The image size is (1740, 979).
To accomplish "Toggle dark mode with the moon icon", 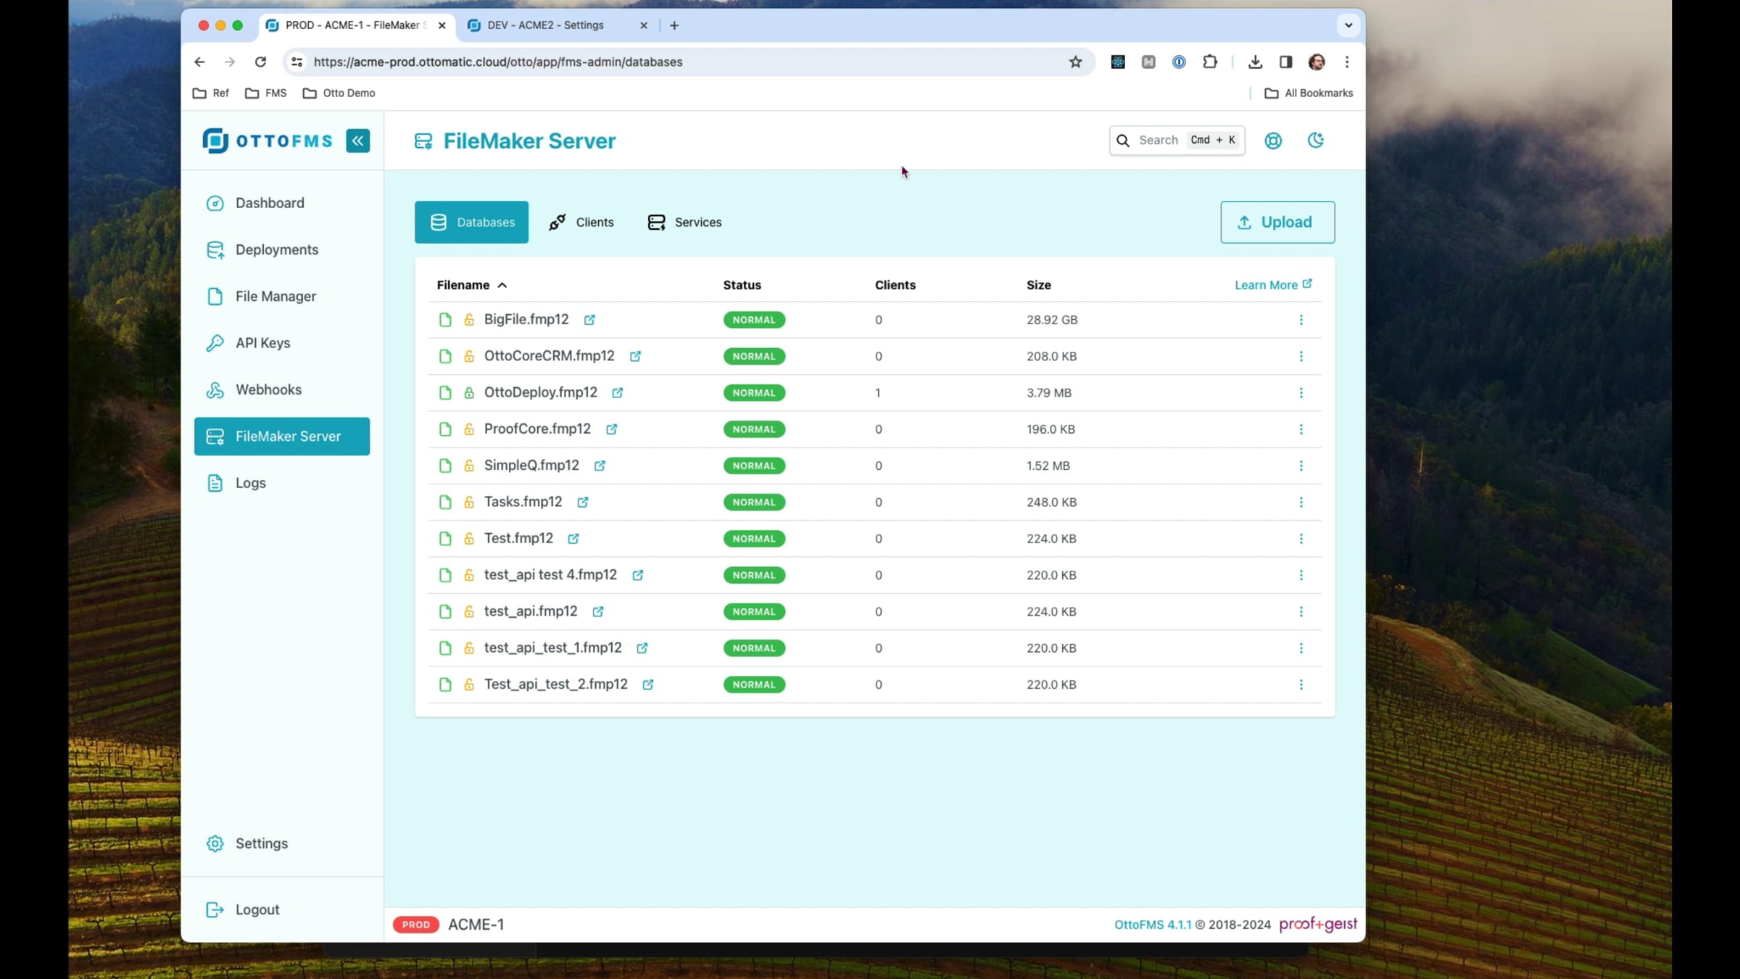I will tap(1316, 141).
